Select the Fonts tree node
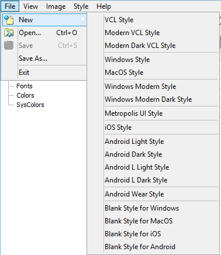Screen dimensions: 221x255 25,86
